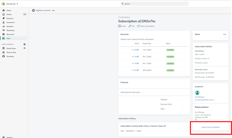Cancel this subscription
Viewport: 232px width, 138px height.
pyautogui.click(x=122, y=26)
